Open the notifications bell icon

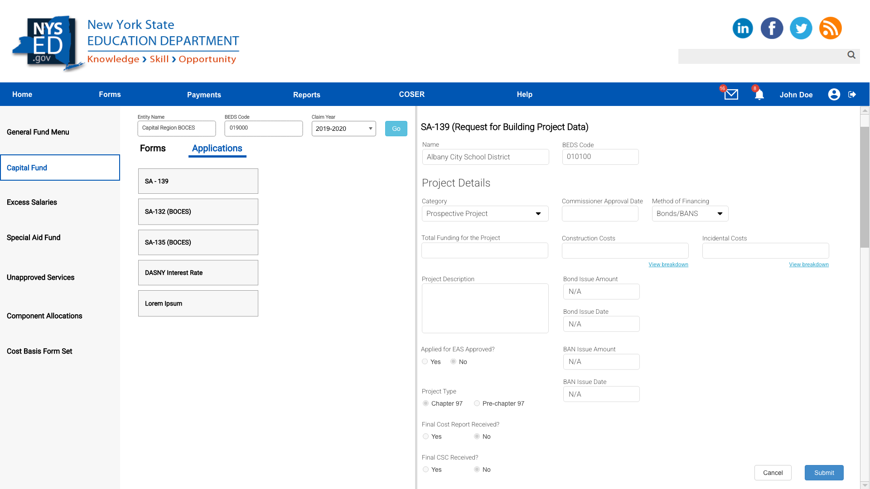click(x=759, y=94)
